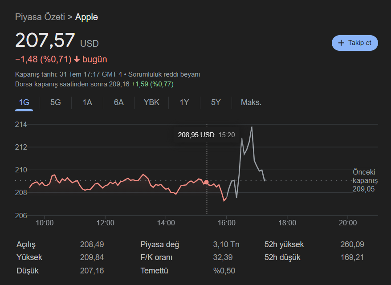Click the 52h yüksek value 260,09

tap(352, 244)
